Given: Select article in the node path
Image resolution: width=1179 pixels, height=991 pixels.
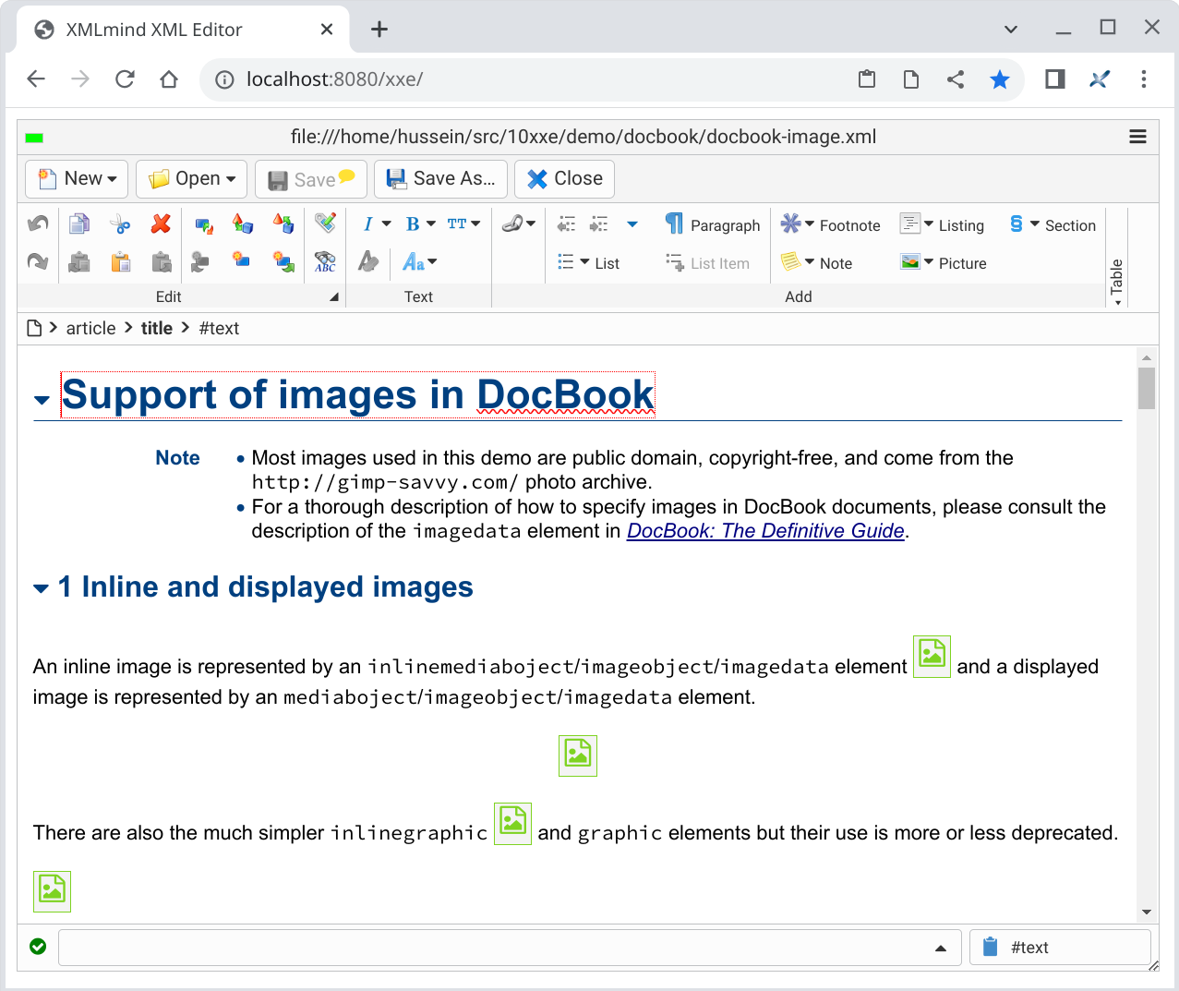Looking at the screenshot, I should (x=91, y=328).
